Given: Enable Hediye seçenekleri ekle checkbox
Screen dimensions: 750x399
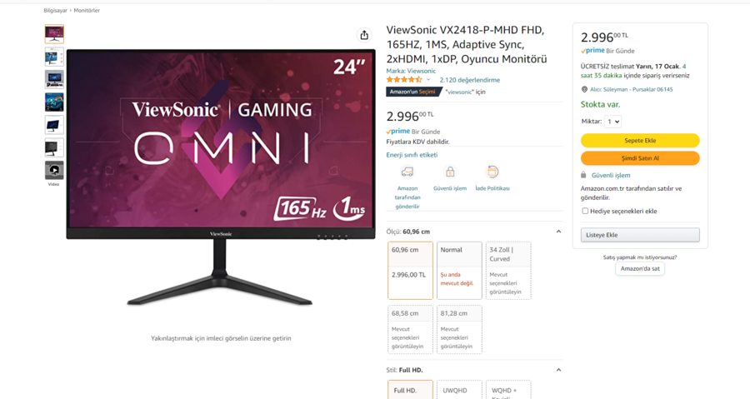Looking at the screenshot, I should coord(585,211).
